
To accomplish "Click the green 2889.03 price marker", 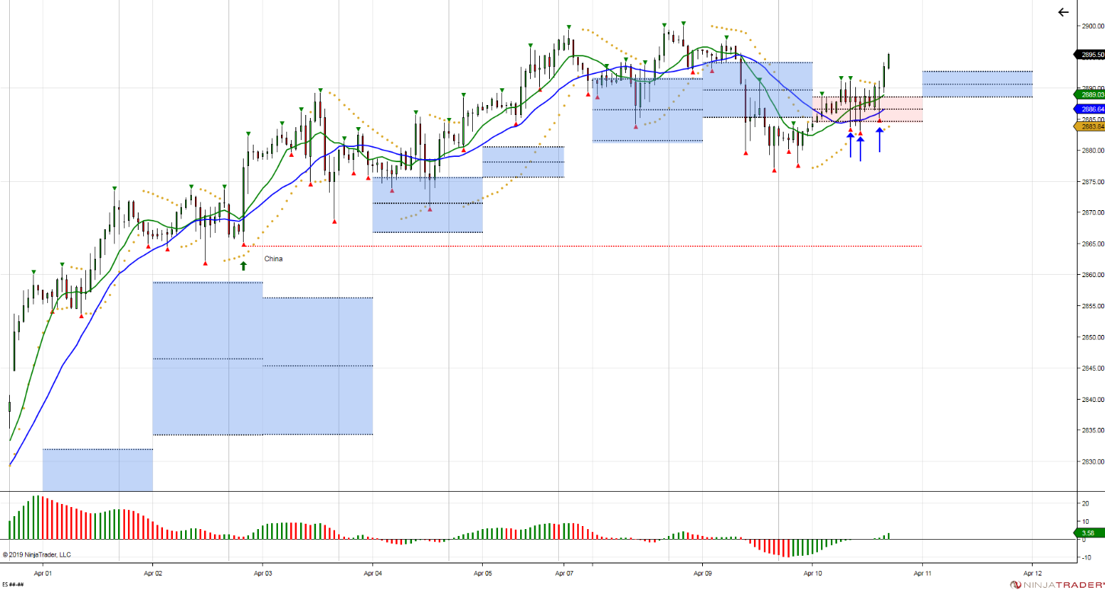I will 1089,94.
